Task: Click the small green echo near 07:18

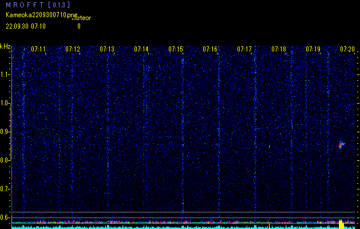Action: tap(269, 147)
